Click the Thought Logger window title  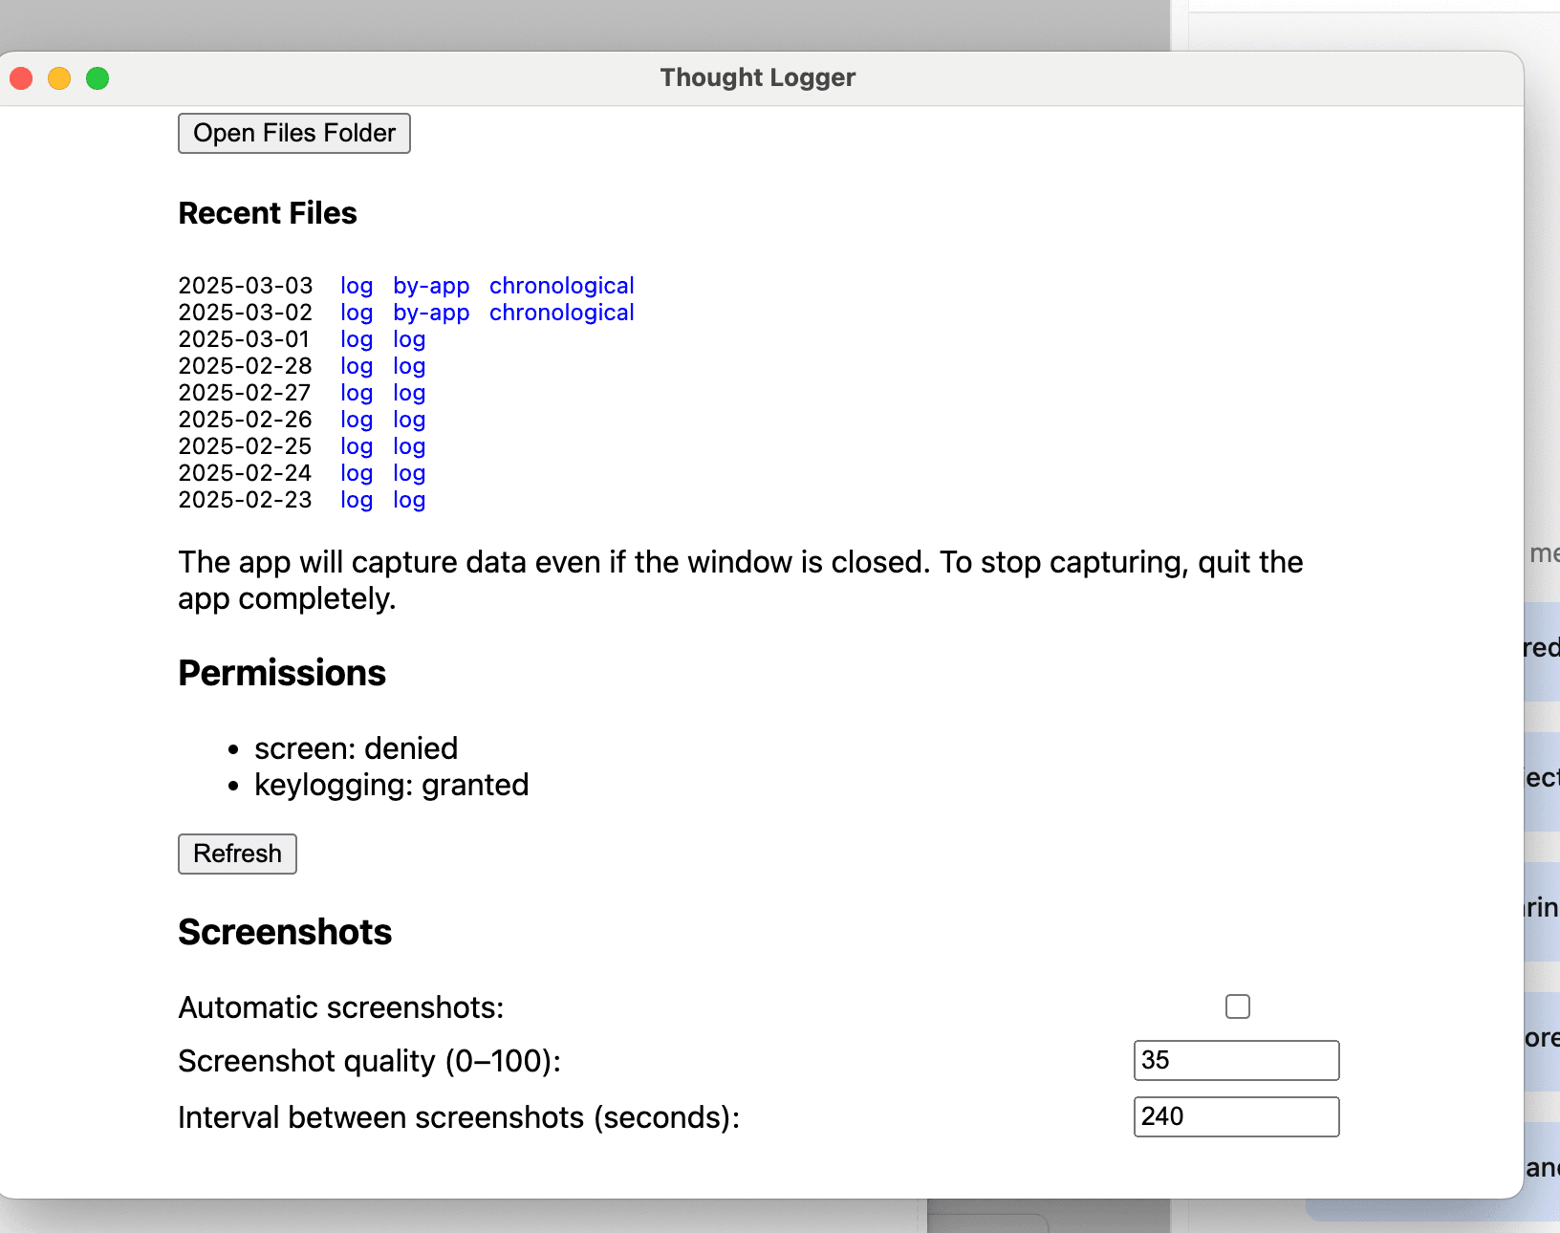pyautogui.click(x=758, y=77)
